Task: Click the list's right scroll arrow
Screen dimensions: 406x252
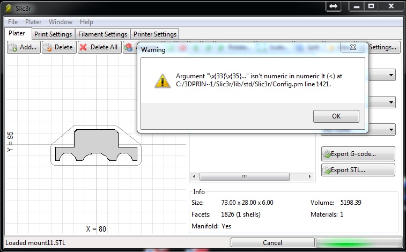Action: [x=309, y=177]
